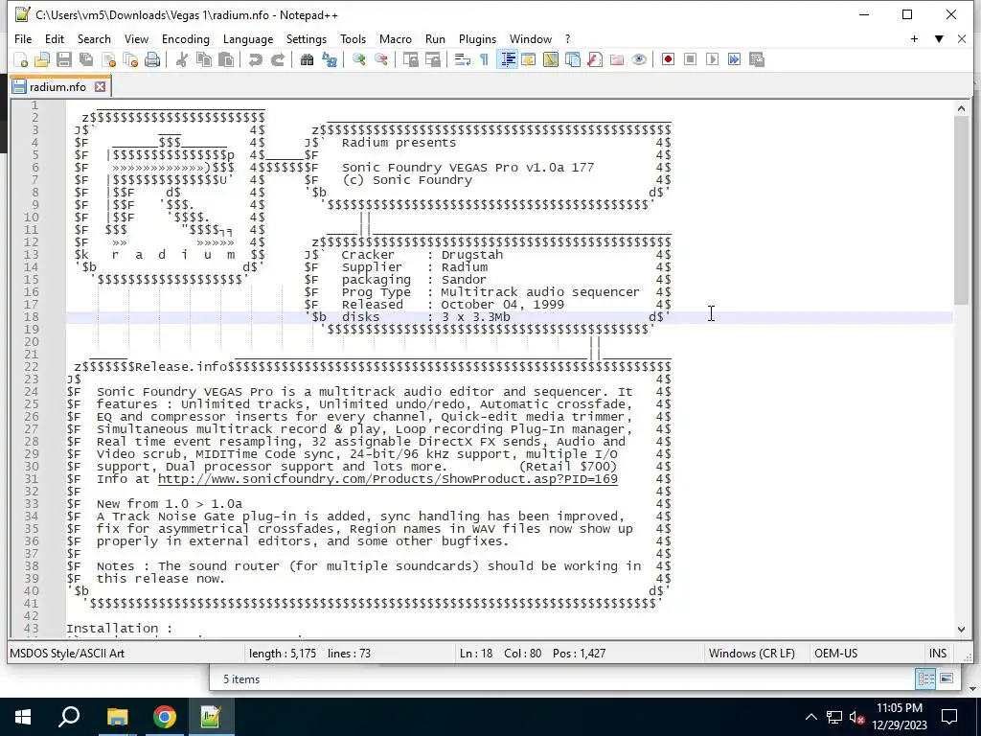Click the Save All toolbar icon
The height and width of the screenshot is (736, 981).
[86, 59]
